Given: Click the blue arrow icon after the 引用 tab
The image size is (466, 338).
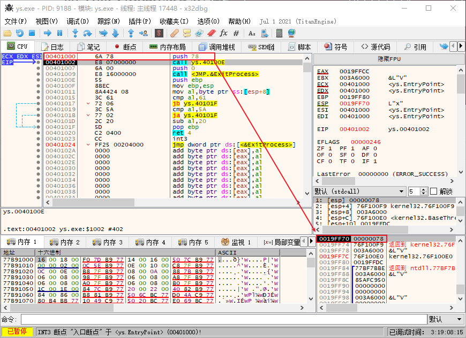Looking at the screenshot, I should point(444,47).
